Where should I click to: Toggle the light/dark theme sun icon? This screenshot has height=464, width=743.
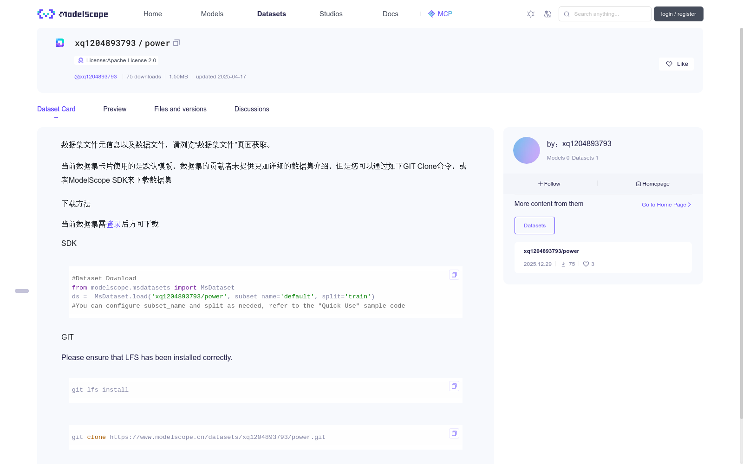point(531,14)
